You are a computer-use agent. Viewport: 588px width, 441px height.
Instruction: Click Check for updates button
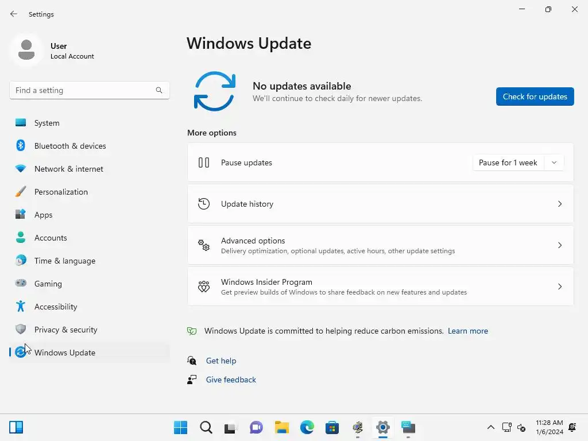(535, 96)
